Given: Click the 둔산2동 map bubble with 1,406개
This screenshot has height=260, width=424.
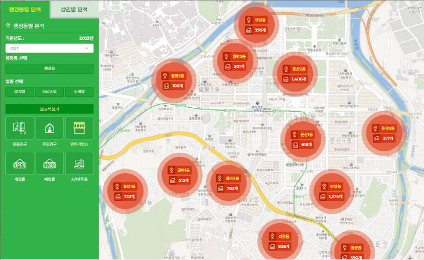Looking at the screenshot, I should (x=295, y=74).
